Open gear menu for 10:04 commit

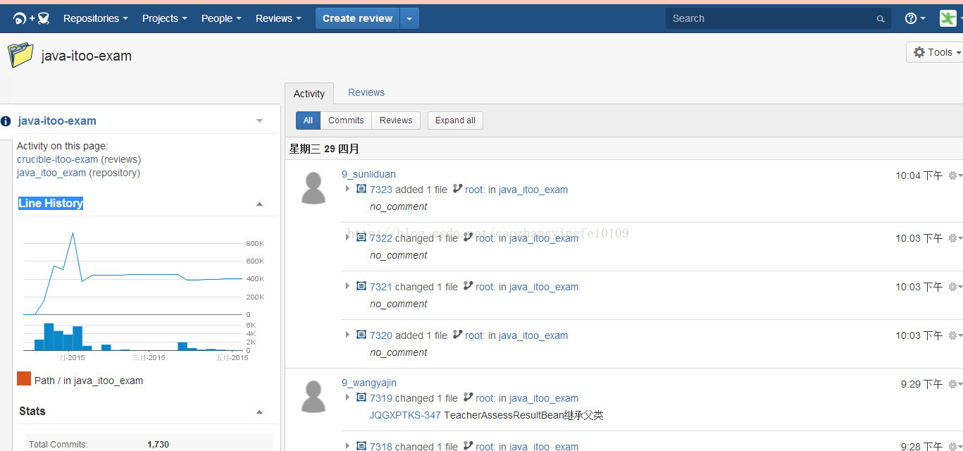[955, 175]
